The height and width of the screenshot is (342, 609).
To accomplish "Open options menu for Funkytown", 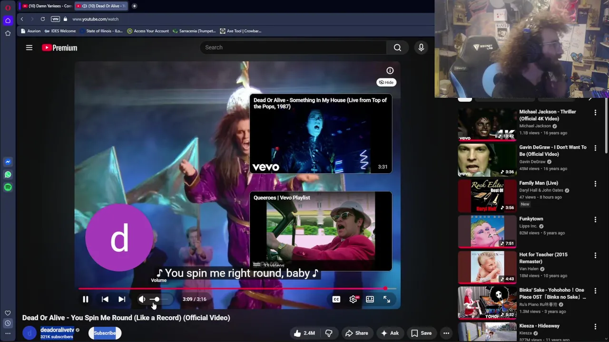I will [x=595, y=219].
